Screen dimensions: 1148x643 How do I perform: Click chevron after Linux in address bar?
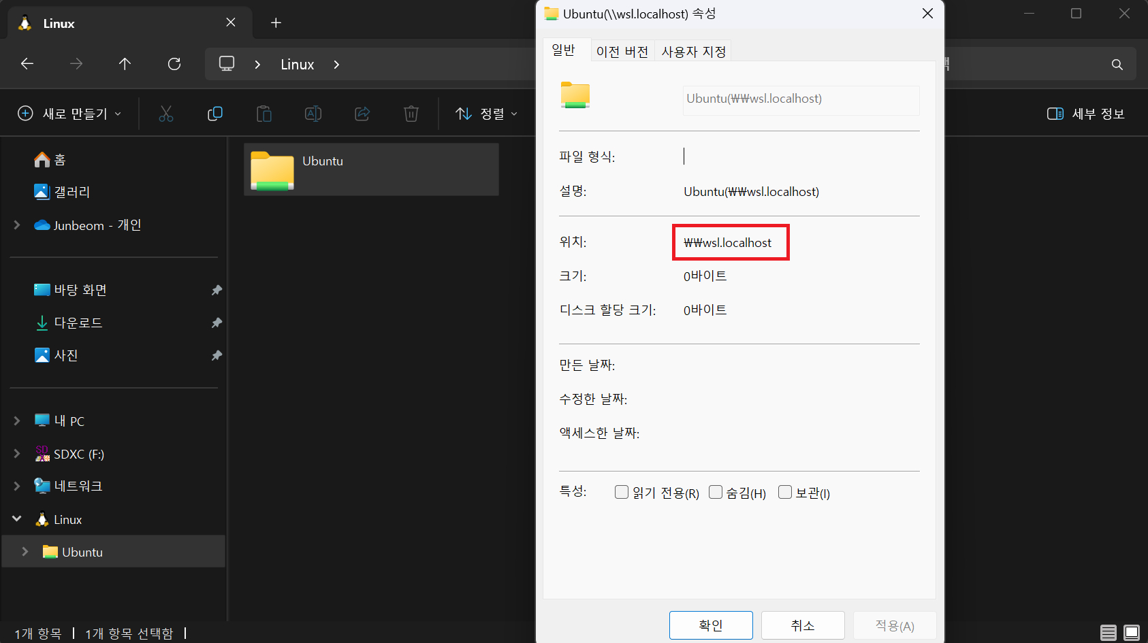[336, 65]
